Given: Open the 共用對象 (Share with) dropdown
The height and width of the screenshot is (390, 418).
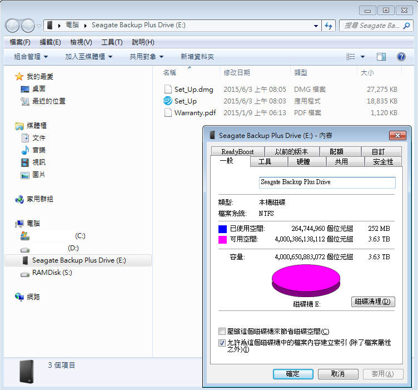Looking at the screenshot, I should (146, 57).
